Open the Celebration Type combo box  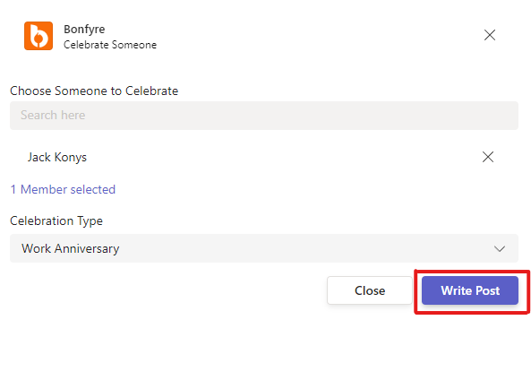[264, 248]
